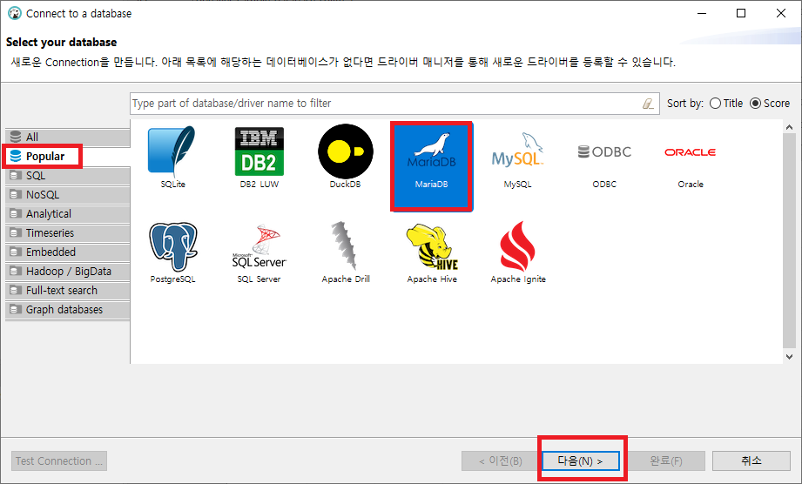
Task: Sort databases by Title
Action: [726, 104]
